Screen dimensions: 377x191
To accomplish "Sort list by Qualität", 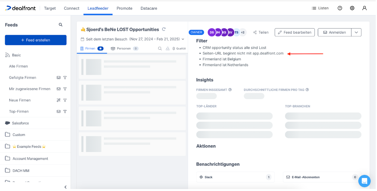I will pyautogui.click(x=179, y=48).
